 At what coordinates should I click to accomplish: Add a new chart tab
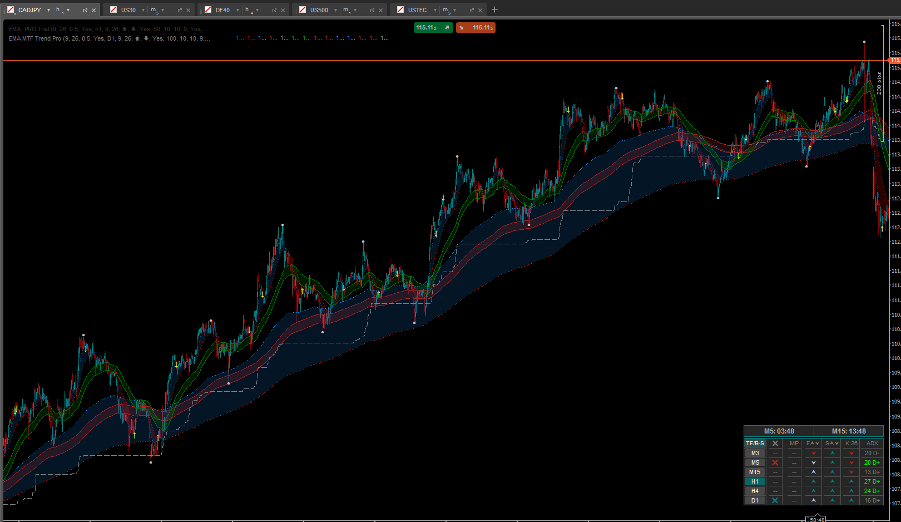[494, 9]
